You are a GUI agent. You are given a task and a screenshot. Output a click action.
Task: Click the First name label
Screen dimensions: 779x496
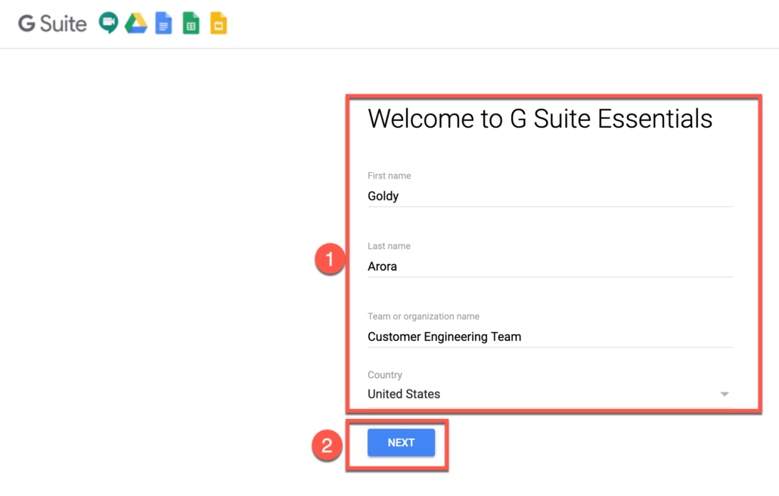389,175
